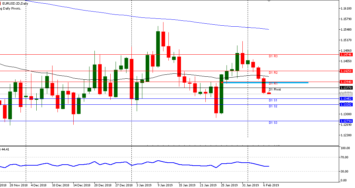
Task: Click the red 1.14258 price tag
Action: [x=346, y=71]
